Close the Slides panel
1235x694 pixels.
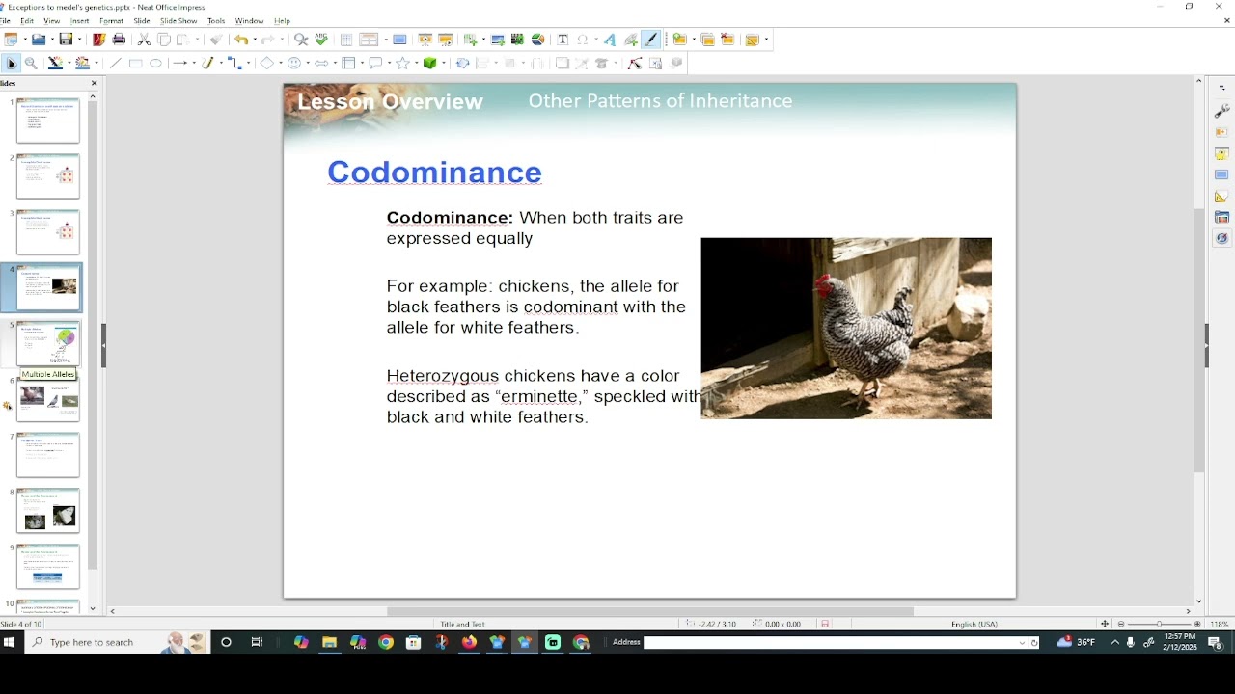pos(94,83)
